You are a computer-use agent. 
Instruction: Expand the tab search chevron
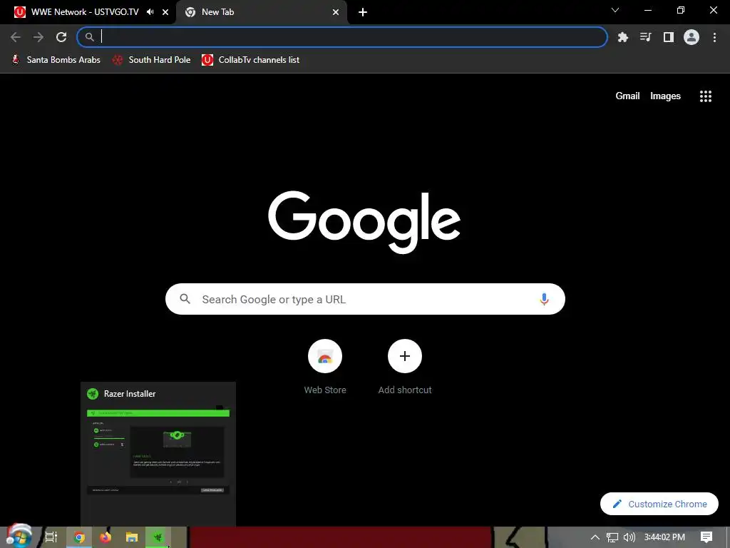[x=615, y=10]
